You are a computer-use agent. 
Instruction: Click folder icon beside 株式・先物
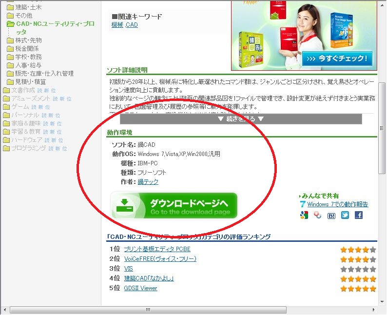[10, 40]
